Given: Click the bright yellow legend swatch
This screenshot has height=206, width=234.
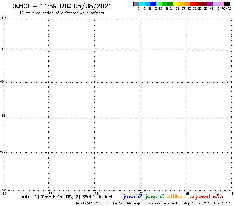Looking at the screenshot, I should (176, 4).
